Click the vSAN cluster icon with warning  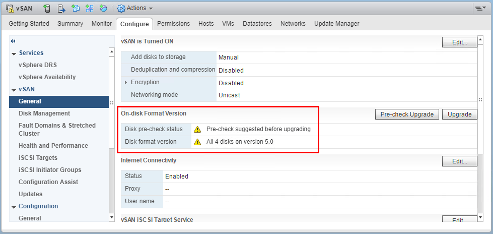tap(10, 8)
